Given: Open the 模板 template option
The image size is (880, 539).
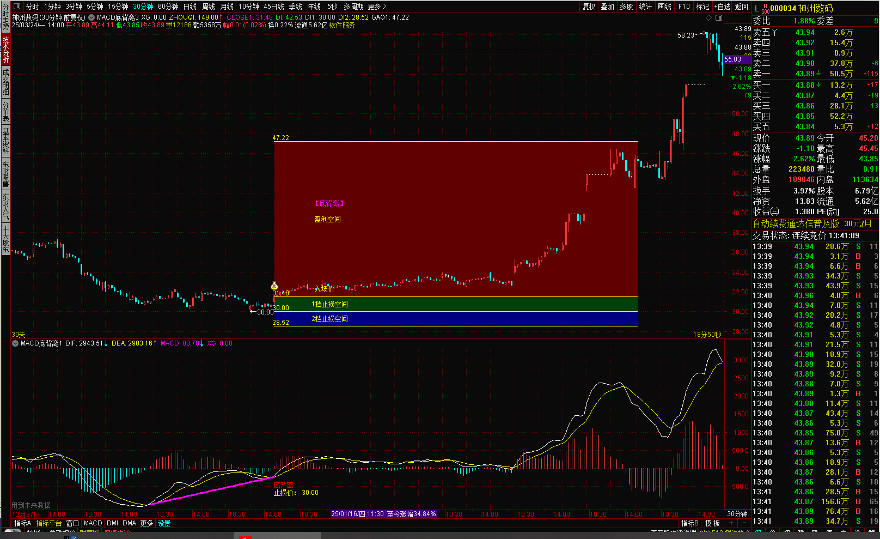Looking at the screenshot, I should pyautogui.click(x=713, y=523).
